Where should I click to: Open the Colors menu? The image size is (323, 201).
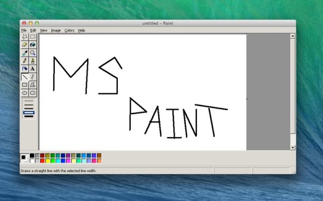69,31
